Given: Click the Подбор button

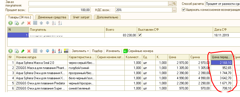Looking at the screenshot, I should point(97,51).
